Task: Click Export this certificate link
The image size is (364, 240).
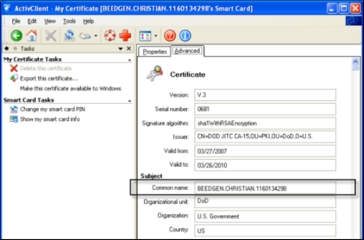Action: tap(49, 79)
